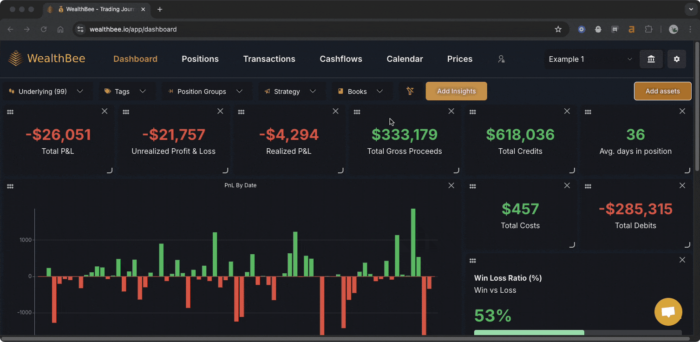700x342 pixels.
Task: Go to the Prices page
Action: pos(460,59)
